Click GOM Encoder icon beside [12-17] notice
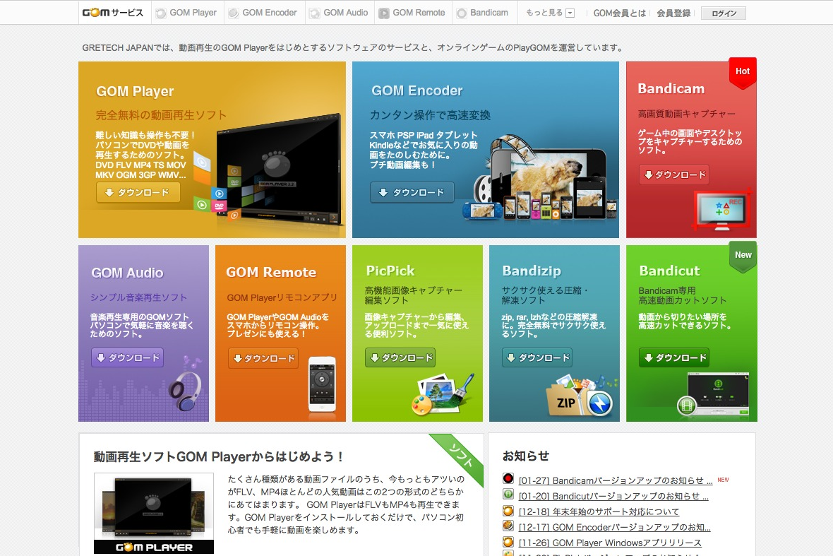This screenshot has width=833, height=556. click(x=508, y=526)
